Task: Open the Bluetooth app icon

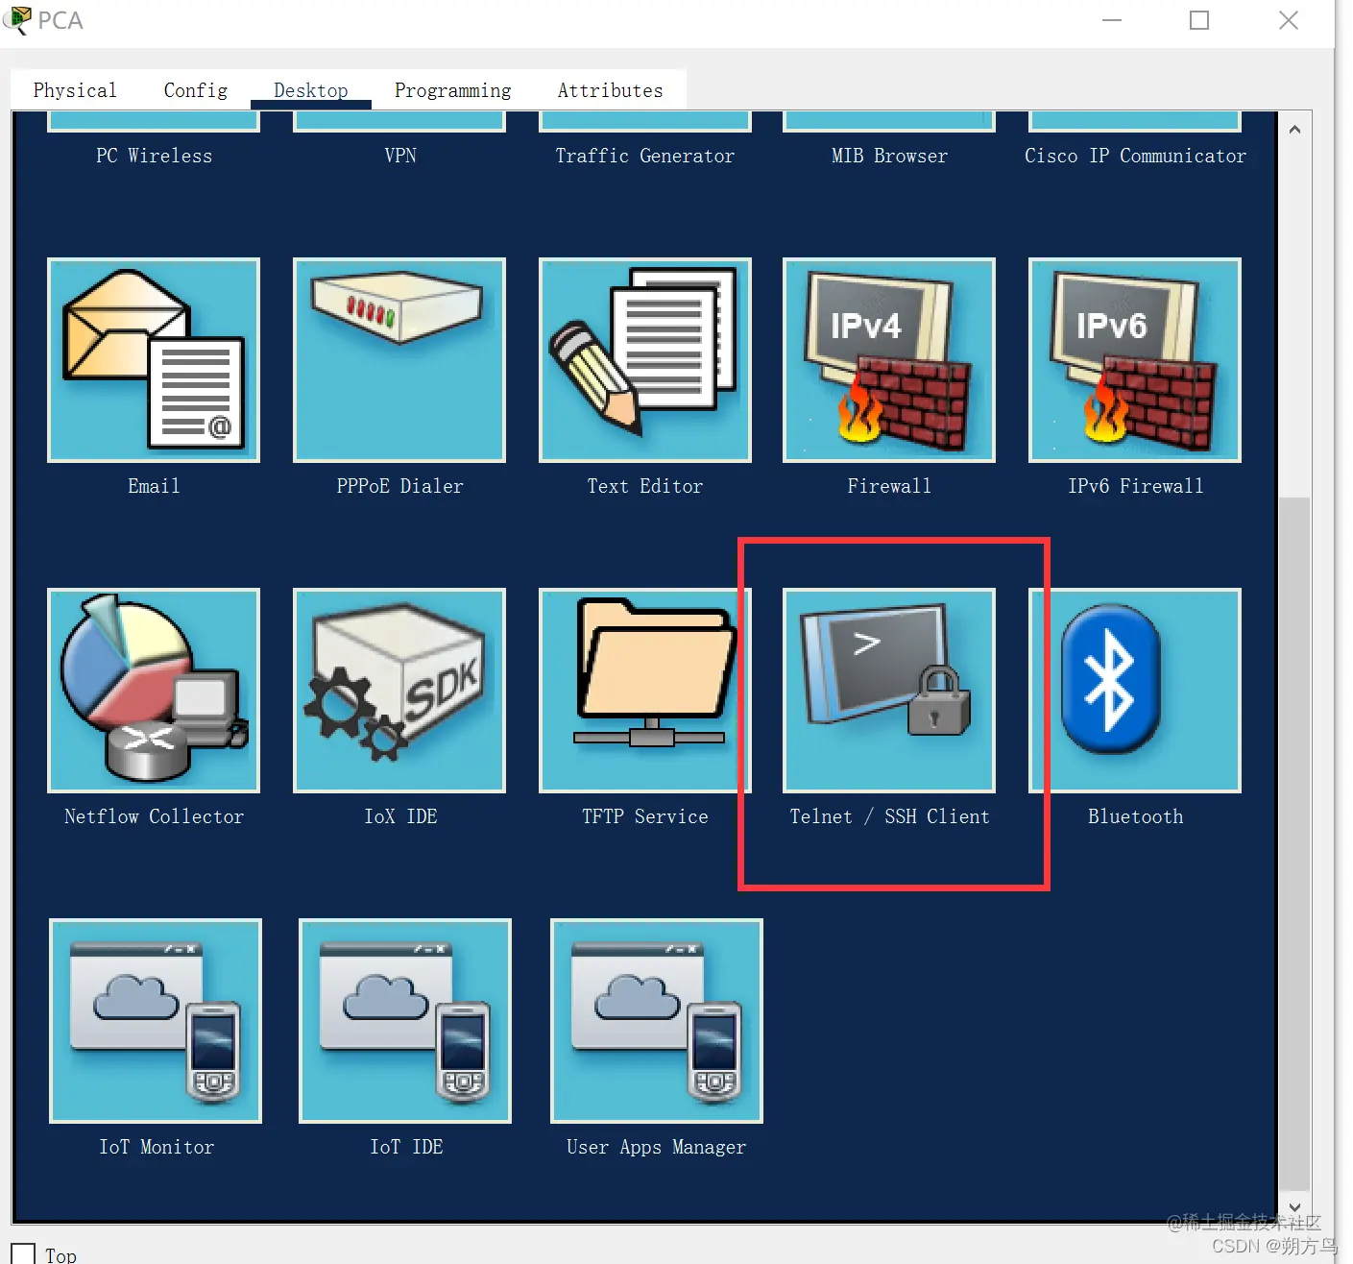Action: [1135, 691]
